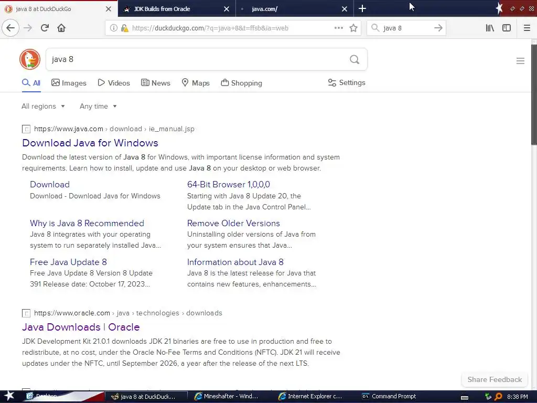Submit search with magnifier icon in DuckDuckGo box

click(355, 60)
